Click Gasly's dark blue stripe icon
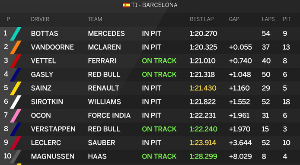Viewport: 300px width, 165px height. pyautogui.click(x=16, y=75)
